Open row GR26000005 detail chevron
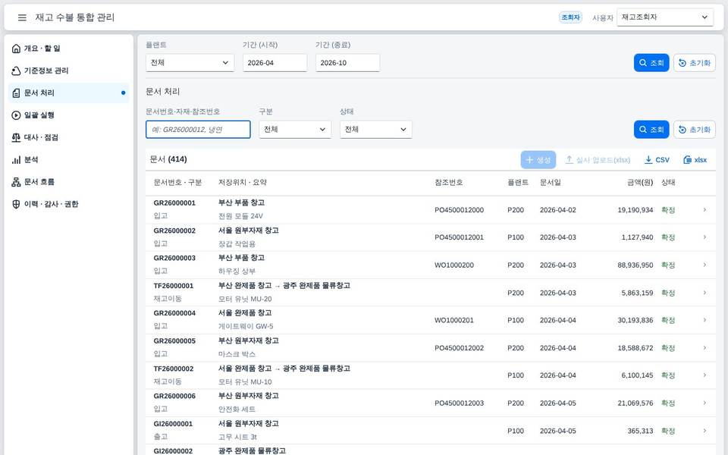 [704, 348]
